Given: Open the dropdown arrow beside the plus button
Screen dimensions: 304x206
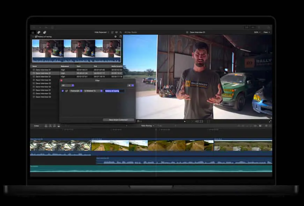Looking at the screenshot, I should (133, 85).
